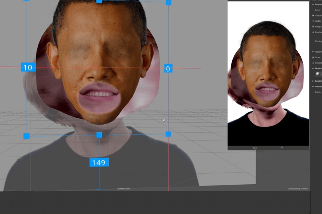The image size is (322, 214).
Task: Click the Patch label under Interactions
Action: click(x=318, y=92)
